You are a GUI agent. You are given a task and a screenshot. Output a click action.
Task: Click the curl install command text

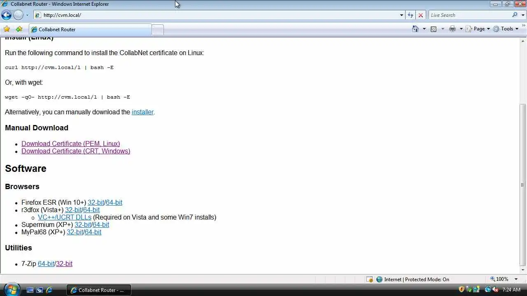point(59,67)
